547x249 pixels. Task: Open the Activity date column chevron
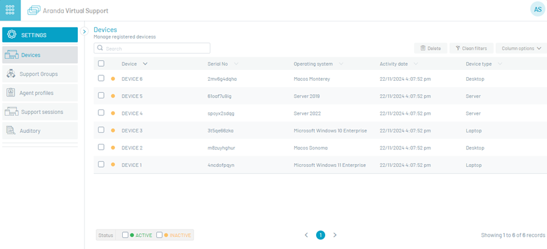[x=416, y=64]
